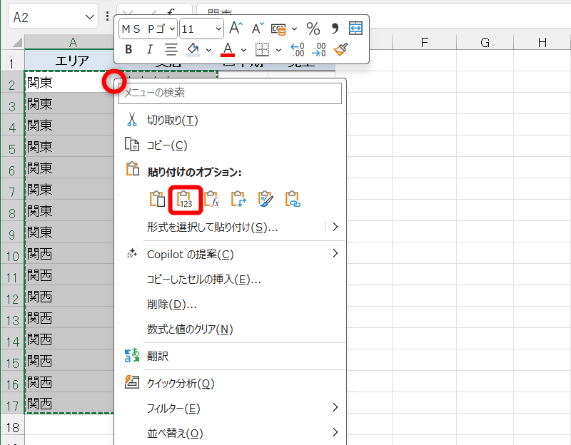Apply comma style format
This screenshot has width=571, height=445.
coord(335,29)
